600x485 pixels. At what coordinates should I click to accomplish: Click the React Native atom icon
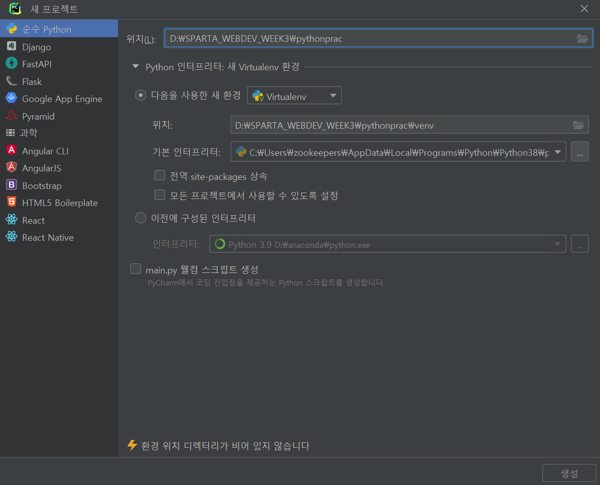[x=12, y=237]
